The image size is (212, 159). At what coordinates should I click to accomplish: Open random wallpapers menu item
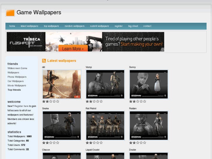point(74,26)
